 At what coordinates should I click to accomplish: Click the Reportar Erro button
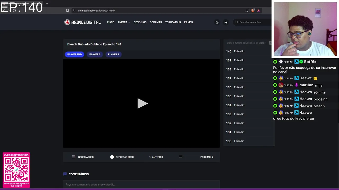click(122, 157)
